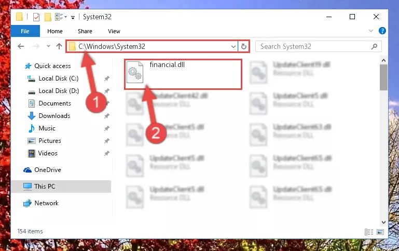The height and width of the screenshot is (251, 399).
Task: Toggle the pin next to Pictures
Action: click(106, 141)
